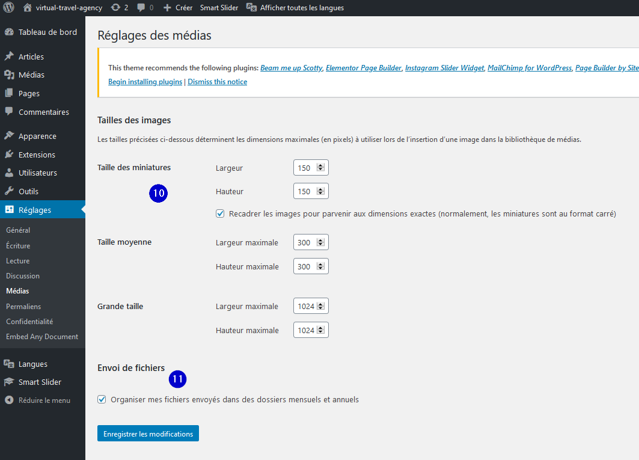The image size is (639, 460).
Task: Open the Lecture settings submenu item
Action: click(x=18, y=261)
